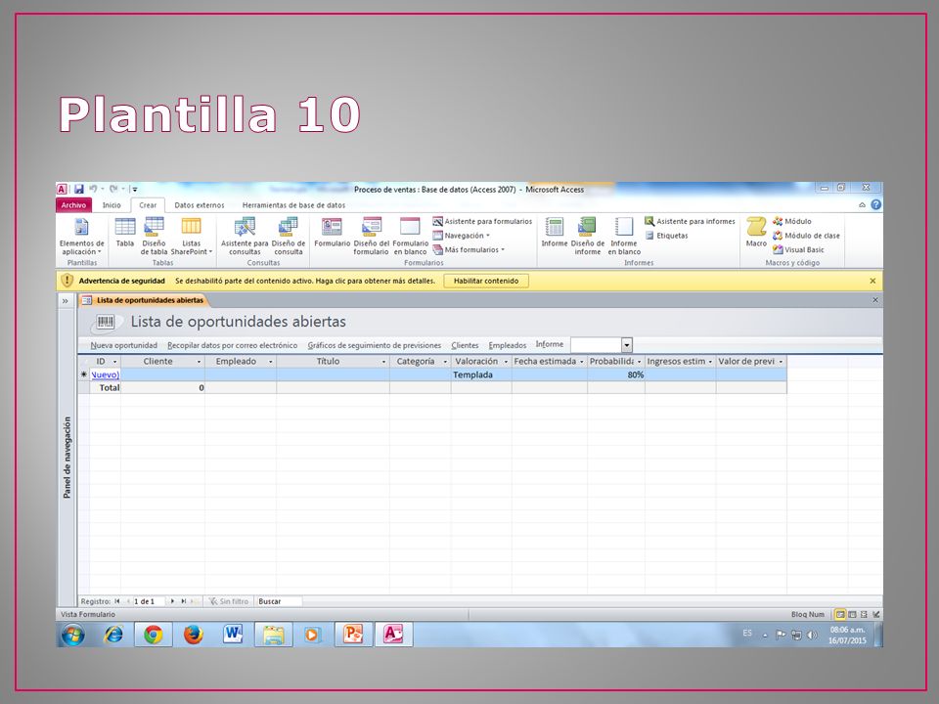Open Diseño de informe
This screenshot has width=939, height=704.
click(588, 237)
